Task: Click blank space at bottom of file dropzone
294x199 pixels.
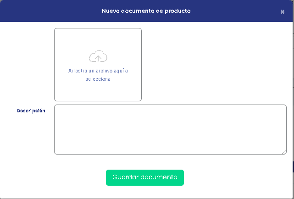Action: (98, 92)
